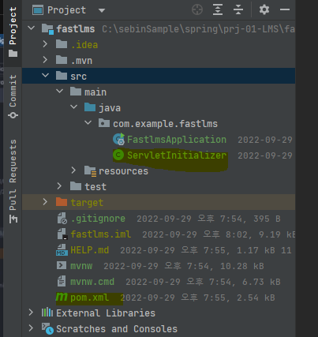Viewport: 318px width, 337px height.
Task: Expand Scratches and Consoles node
Action: tap(31, 328)
